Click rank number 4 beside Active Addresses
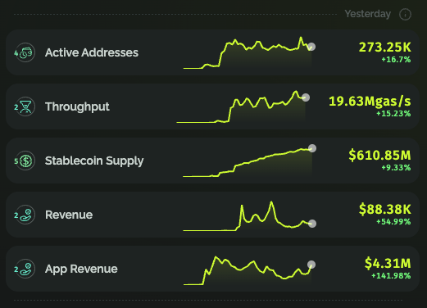Viewport: 427px width, 308px height. pos(16,53)
